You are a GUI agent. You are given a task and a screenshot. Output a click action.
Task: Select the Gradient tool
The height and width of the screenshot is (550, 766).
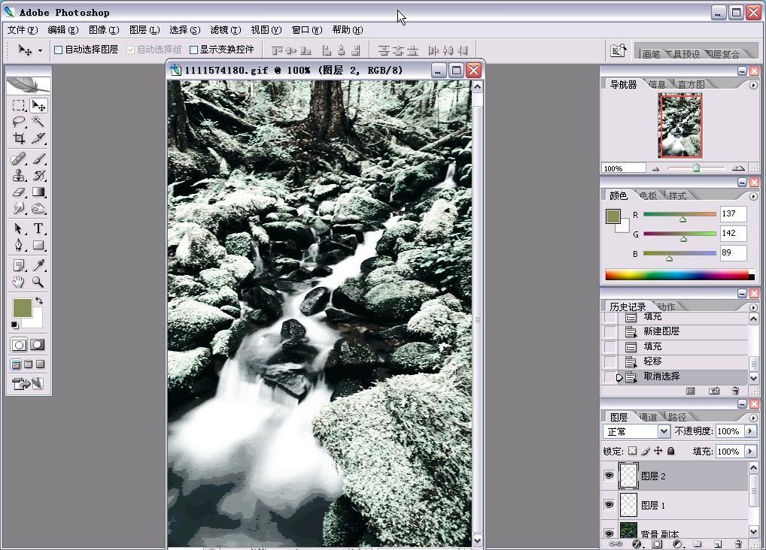point(38,192)
